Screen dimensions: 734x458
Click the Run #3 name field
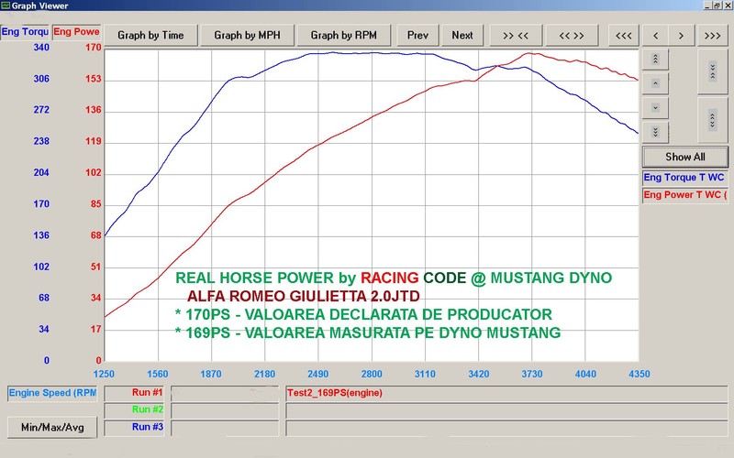(x=507, y=428)
